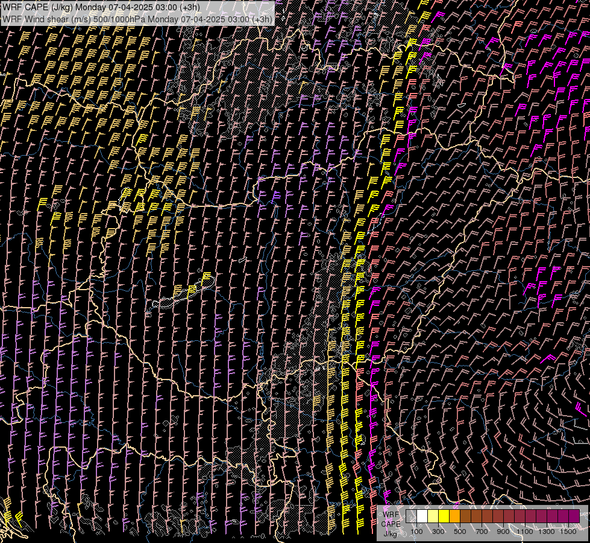The height and width of the screenshot is (543, 590).
Task: Click the 500 legend value label
Action: [x=460, y=532]
